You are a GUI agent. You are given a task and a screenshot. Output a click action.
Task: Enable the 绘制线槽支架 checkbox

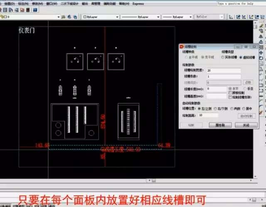tap(230, 97)
